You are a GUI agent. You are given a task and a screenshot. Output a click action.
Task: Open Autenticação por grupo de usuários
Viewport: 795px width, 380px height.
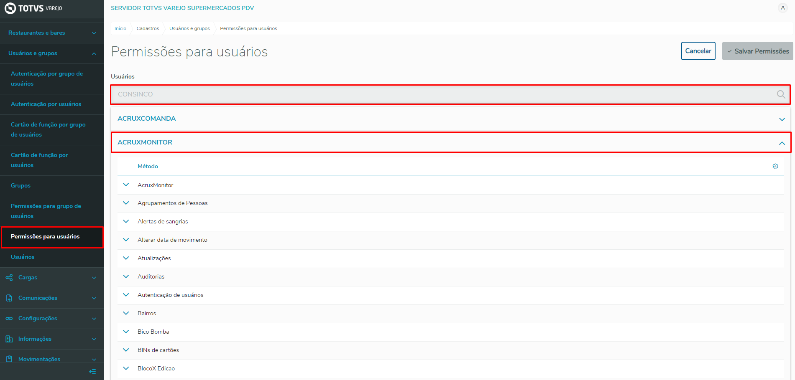52,79
